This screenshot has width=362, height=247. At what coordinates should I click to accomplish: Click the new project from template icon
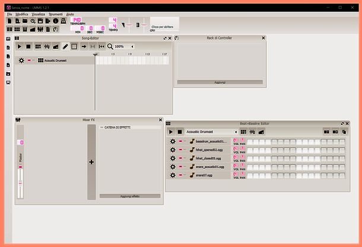(x=17, y=21)
